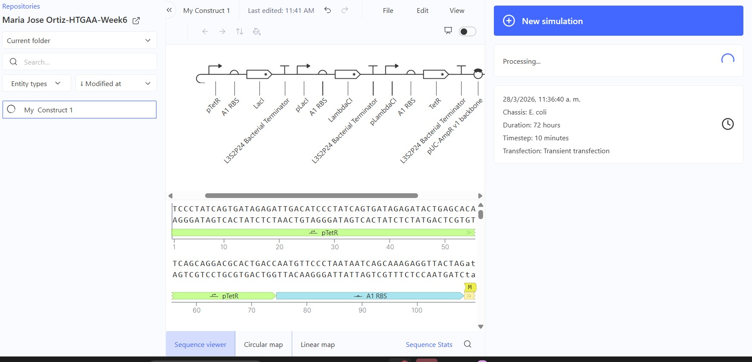Open repository external link icon
Screen dimensions: 752x362
[136, 20]
